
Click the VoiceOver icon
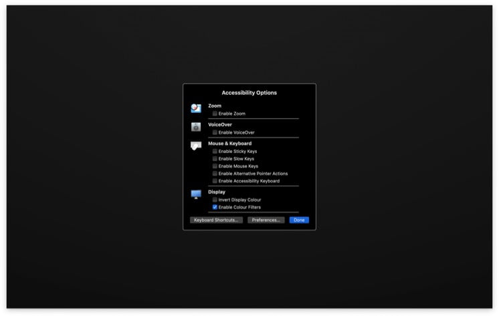(196, 127)
